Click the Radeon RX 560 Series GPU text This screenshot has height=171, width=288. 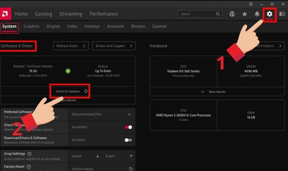point(183,71)
